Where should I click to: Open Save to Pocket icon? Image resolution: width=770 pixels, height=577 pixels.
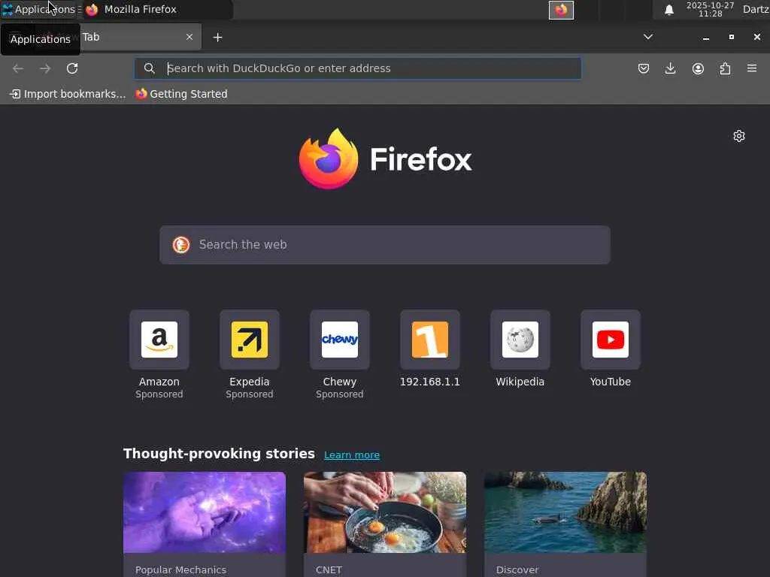644,68
